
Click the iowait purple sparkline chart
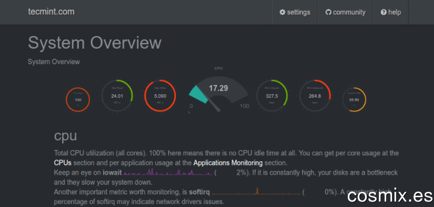coord(168,172)
